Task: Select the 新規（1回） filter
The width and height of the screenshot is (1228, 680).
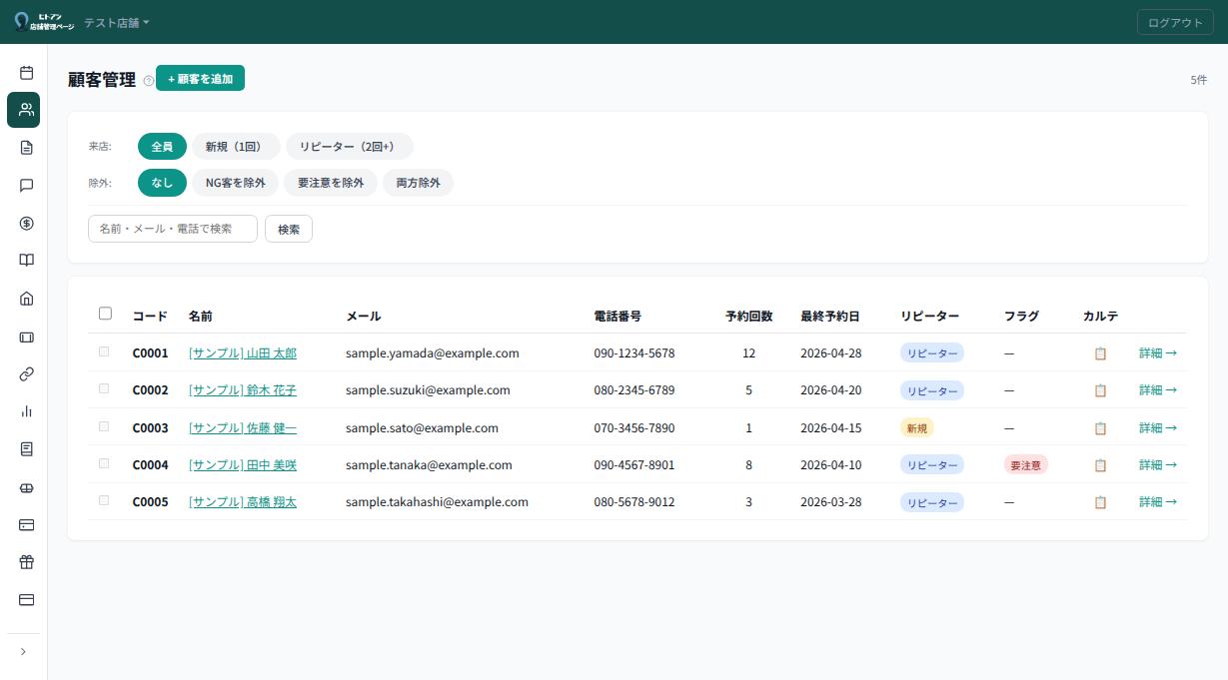Action: point(236,147)
